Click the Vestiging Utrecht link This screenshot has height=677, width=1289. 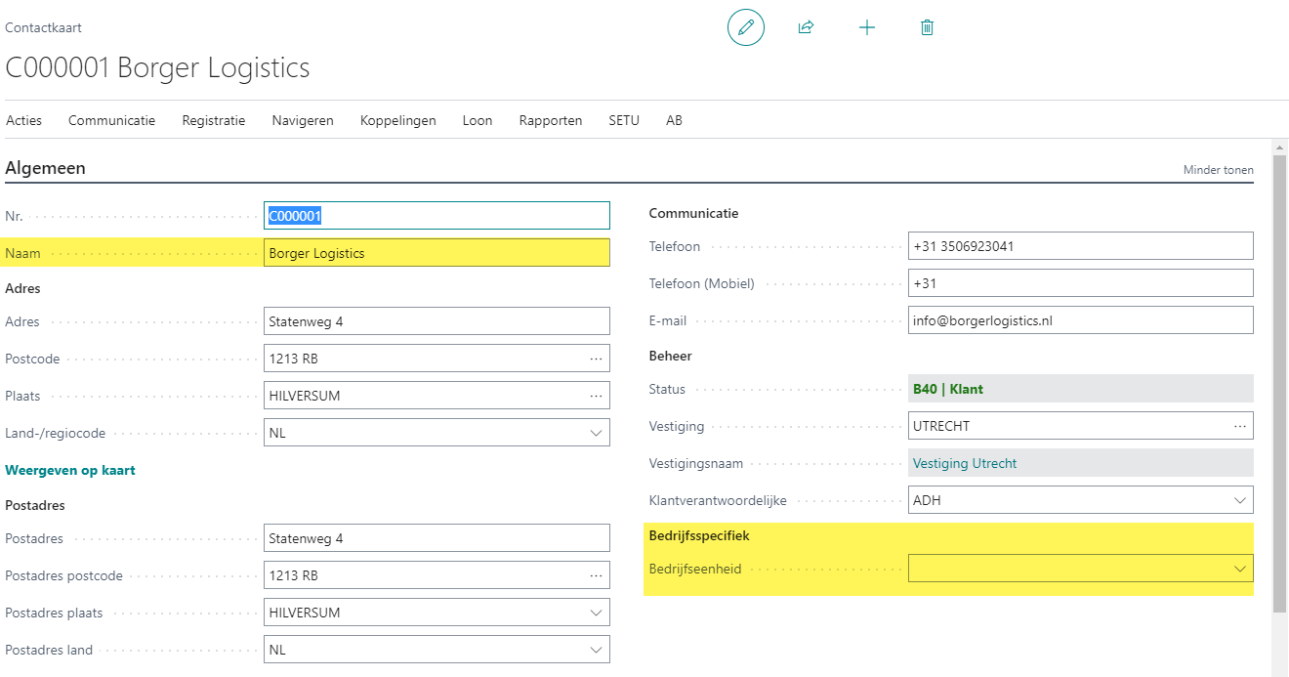[x=964, y=463]
